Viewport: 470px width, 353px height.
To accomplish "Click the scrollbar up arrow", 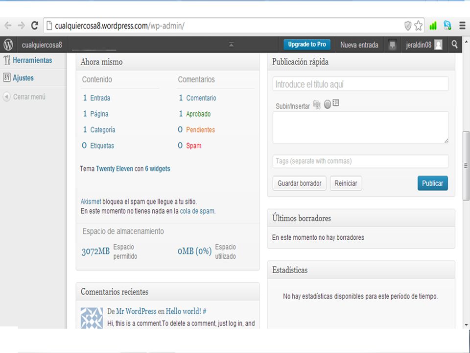I will point(466,42).
